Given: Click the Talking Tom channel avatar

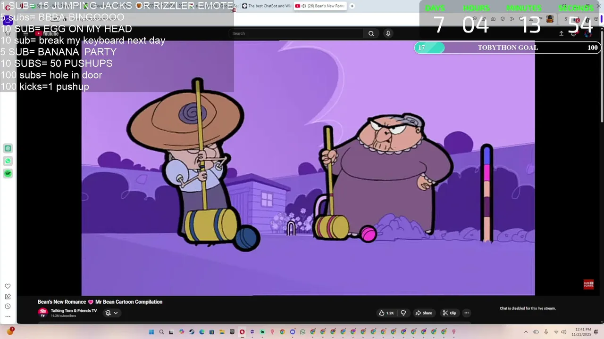Looking at the screenshot, I should click(43, 312).
